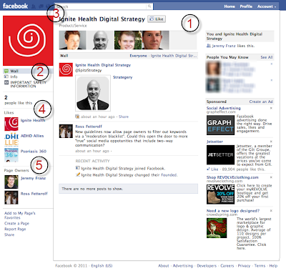
Task: Close the Social Advertising ad
Action: (x=271, y=108)
